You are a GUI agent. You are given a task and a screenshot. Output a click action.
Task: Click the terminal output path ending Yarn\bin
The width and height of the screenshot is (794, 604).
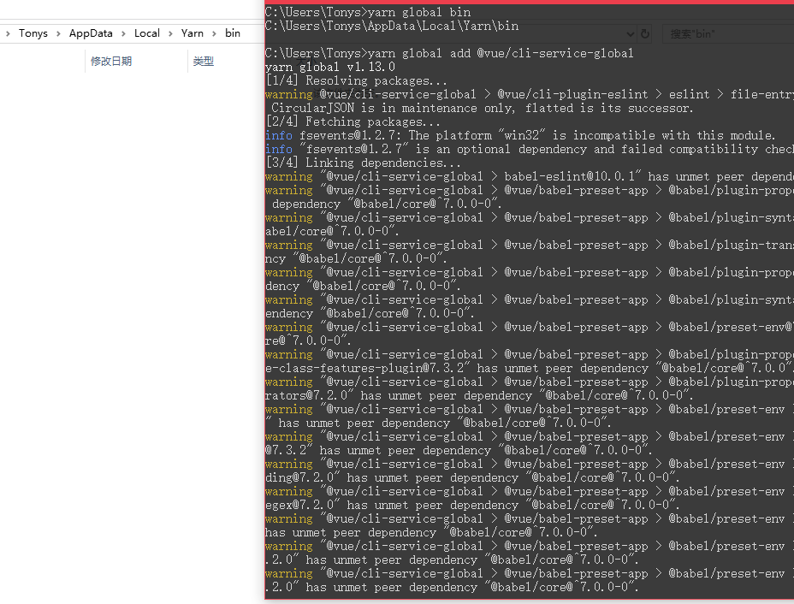[x=392, y=26]
